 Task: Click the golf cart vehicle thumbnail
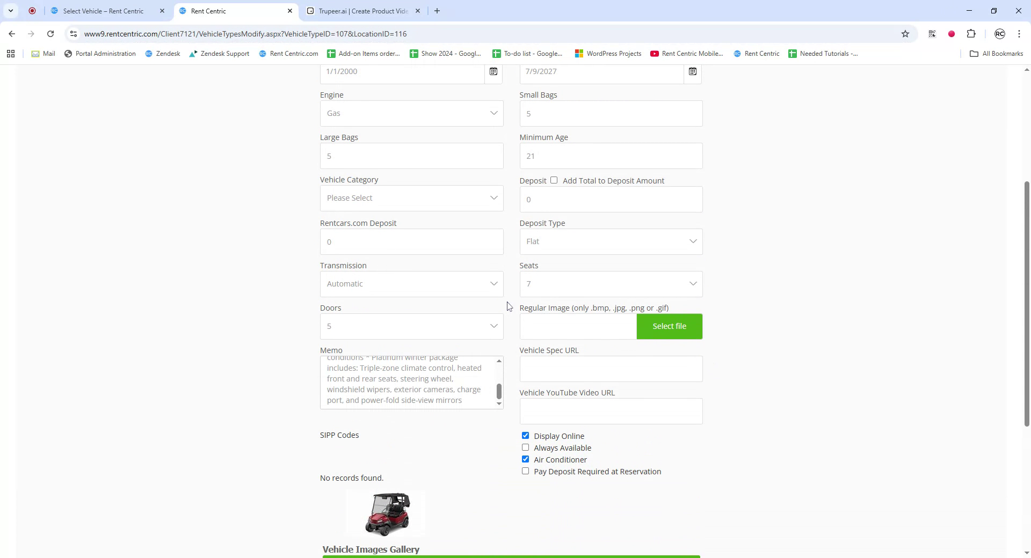click(386, 512)
